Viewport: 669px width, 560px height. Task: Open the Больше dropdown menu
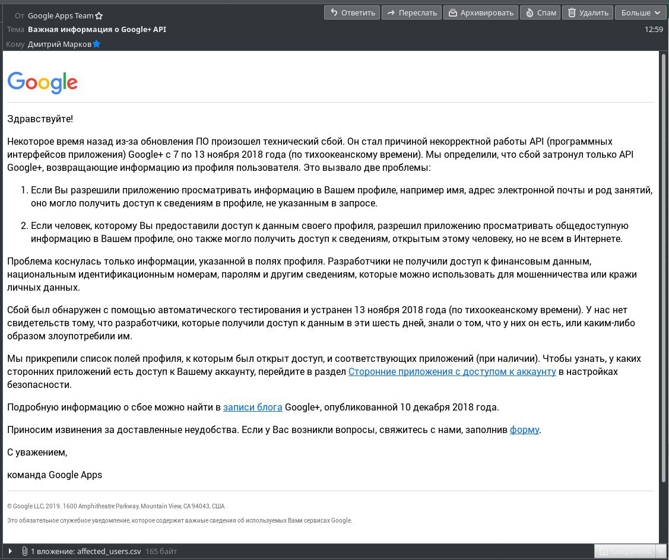click(x=641, y=13)
